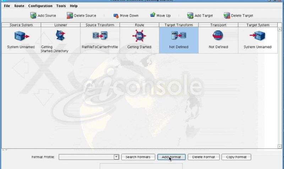Click the Source Transform column header
284x169 pixels.
[100, 25]
